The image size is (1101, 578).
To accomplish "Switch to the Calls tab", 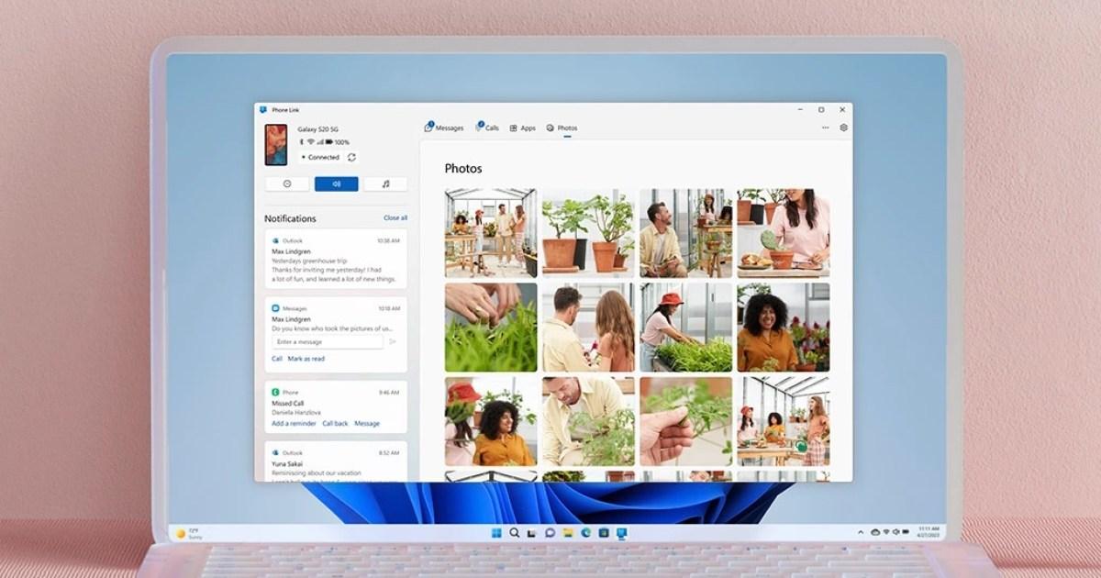I will [x=487, y=128].
